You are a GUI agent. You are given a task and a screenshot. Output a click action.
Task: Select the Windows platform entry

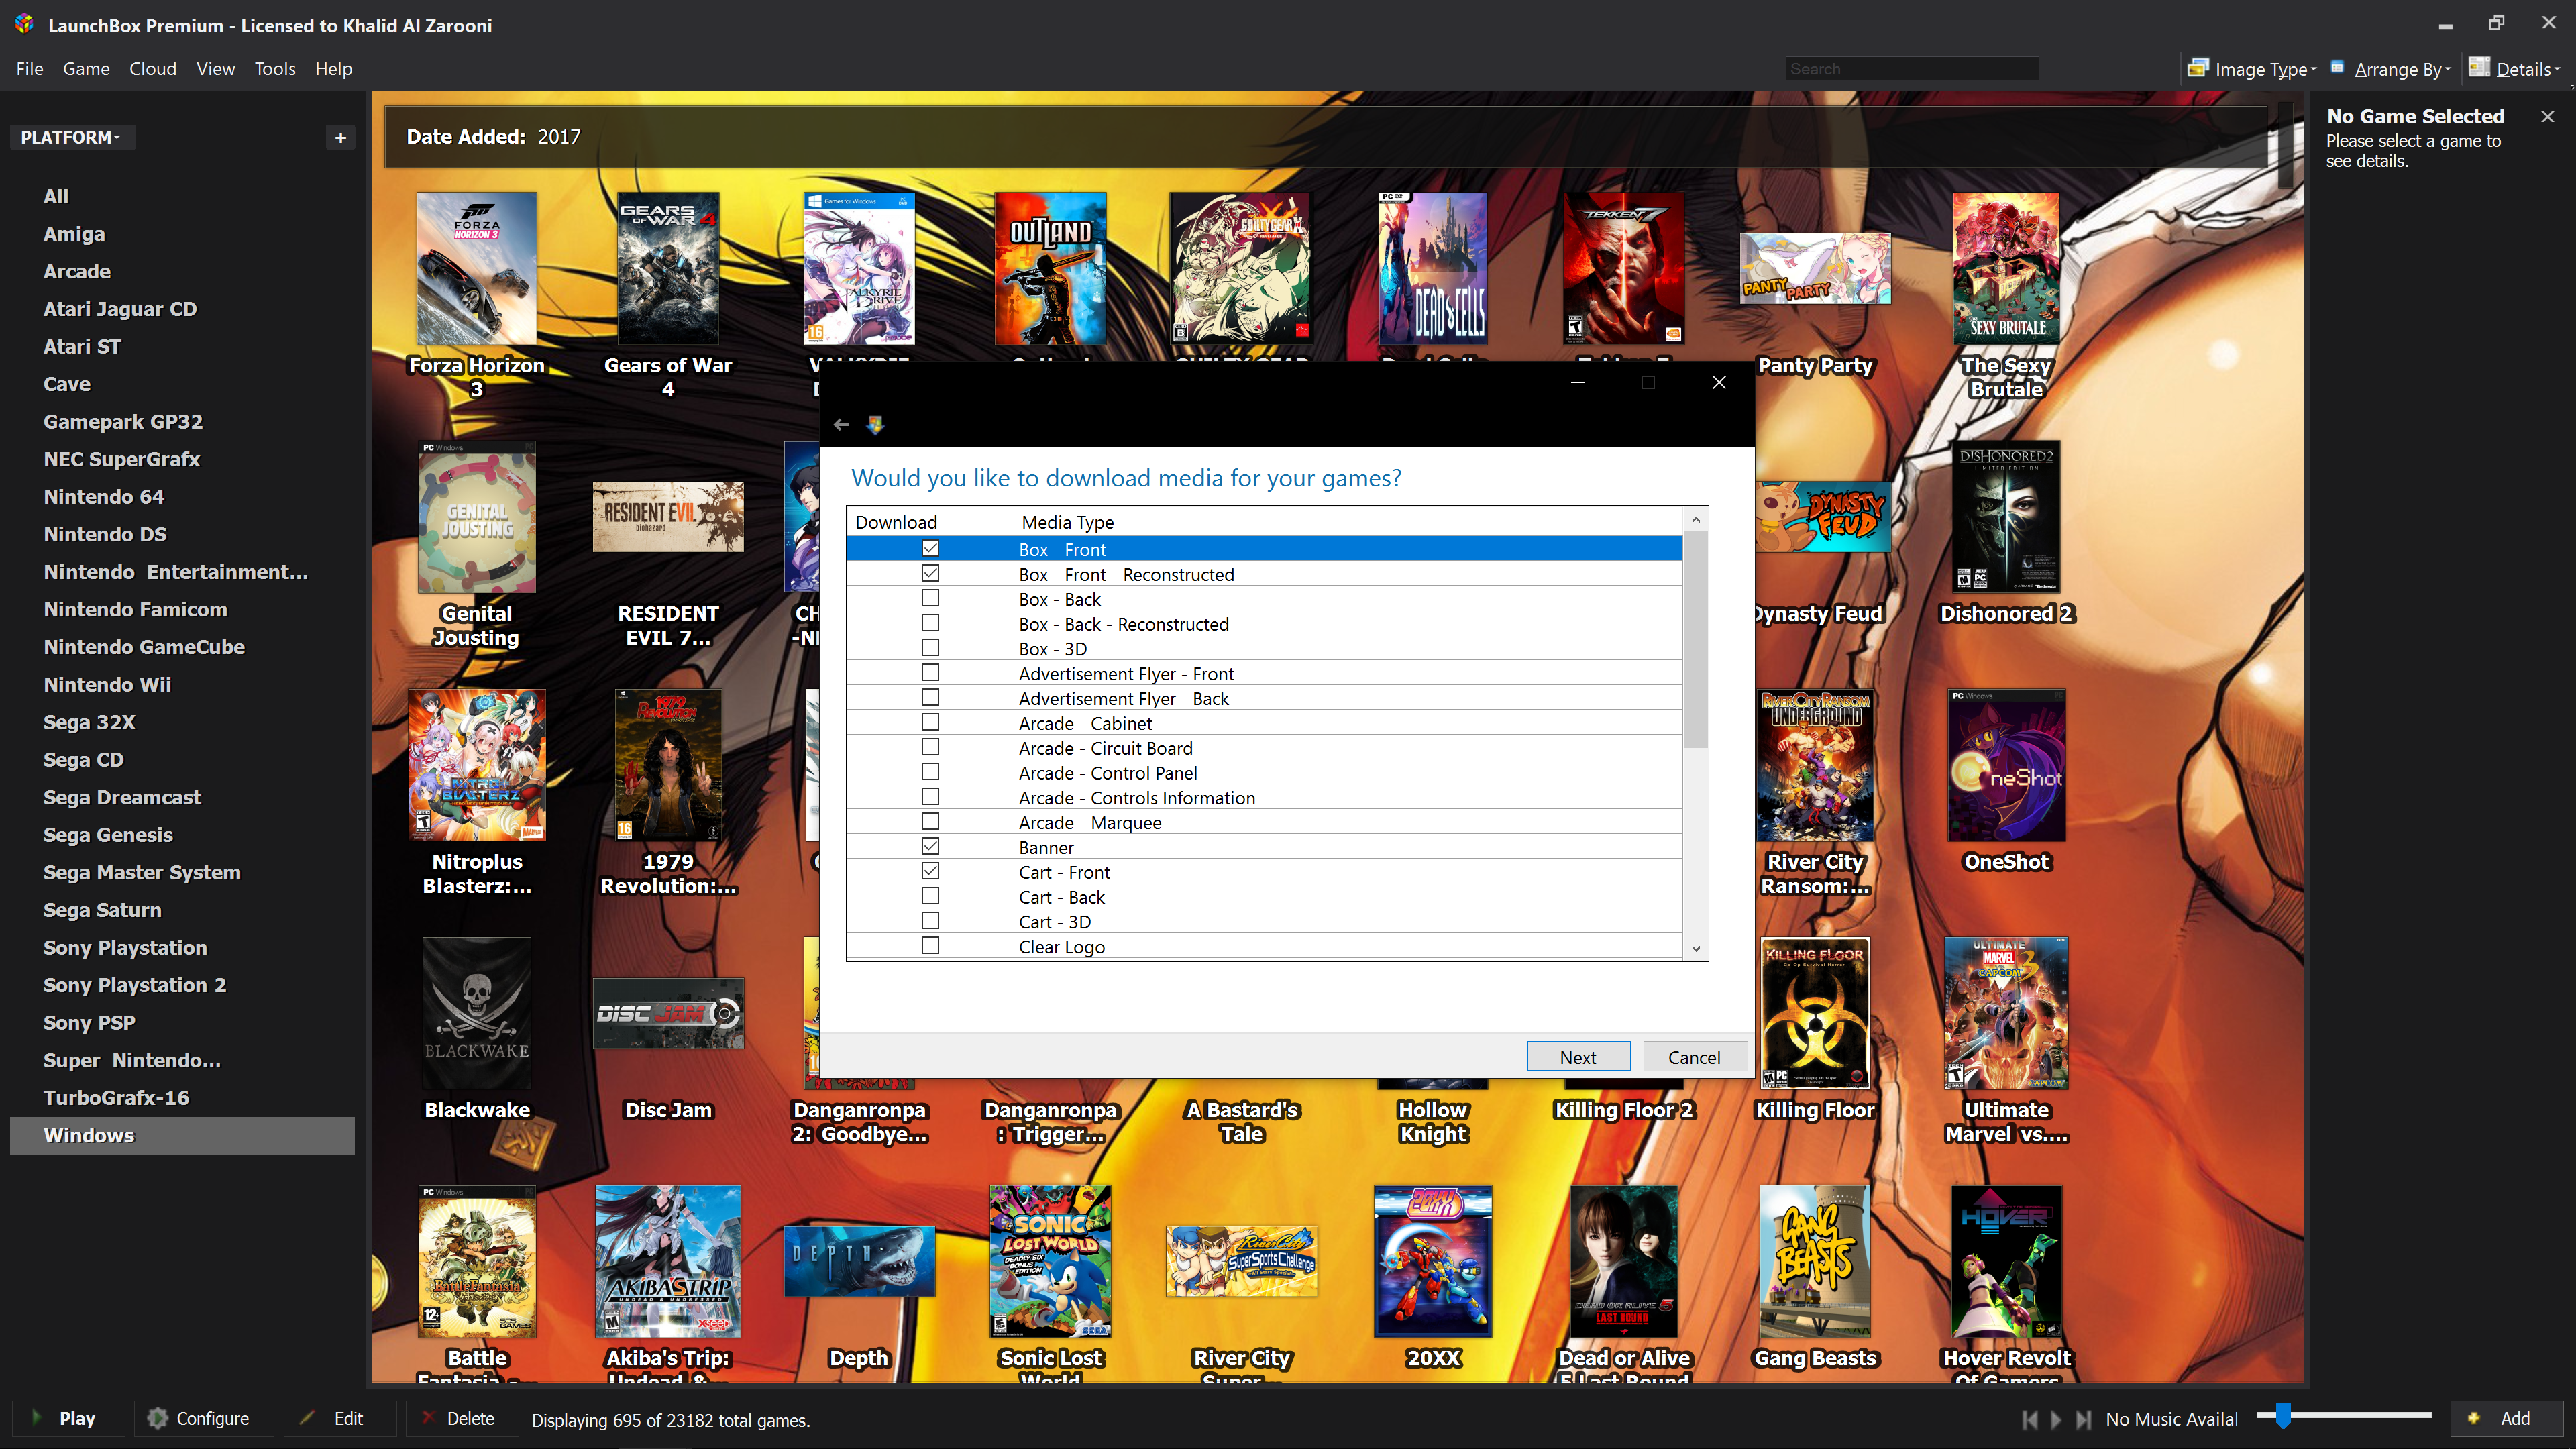tap(182, 1135)
